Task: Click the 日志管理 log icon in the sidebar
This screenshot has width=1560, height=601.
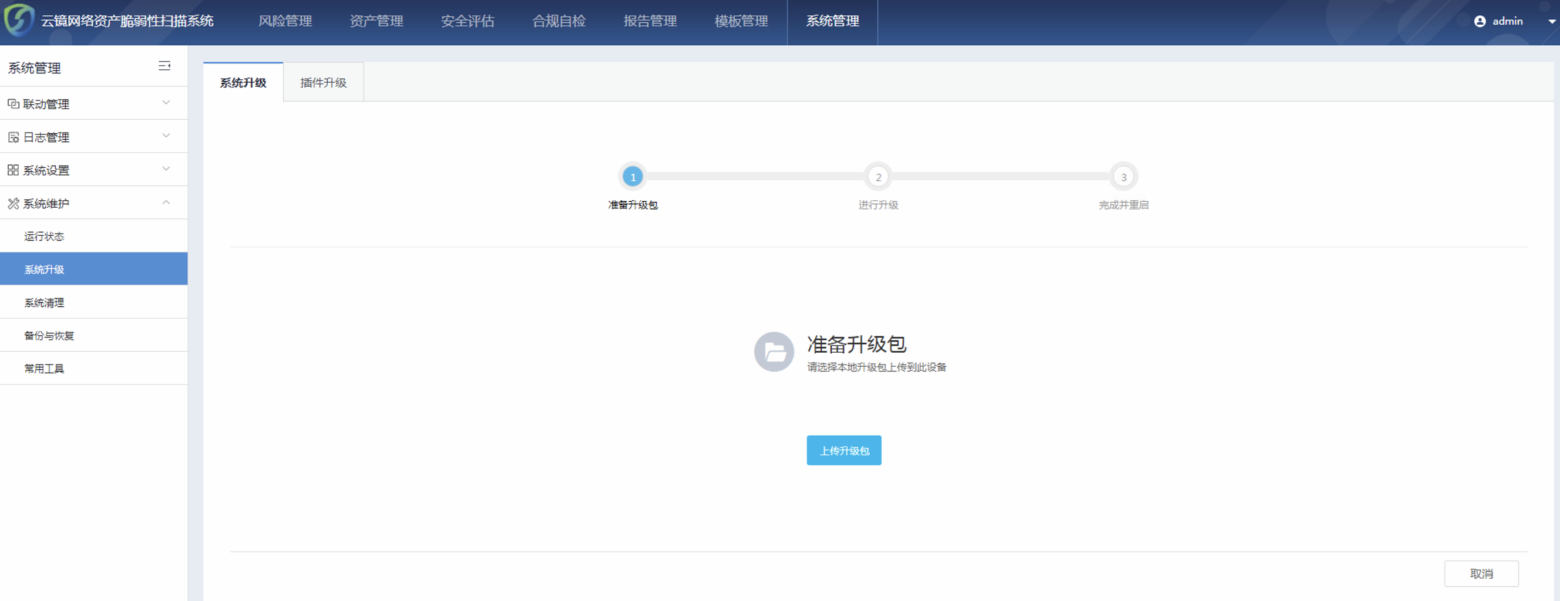Action: click(14, 137)
